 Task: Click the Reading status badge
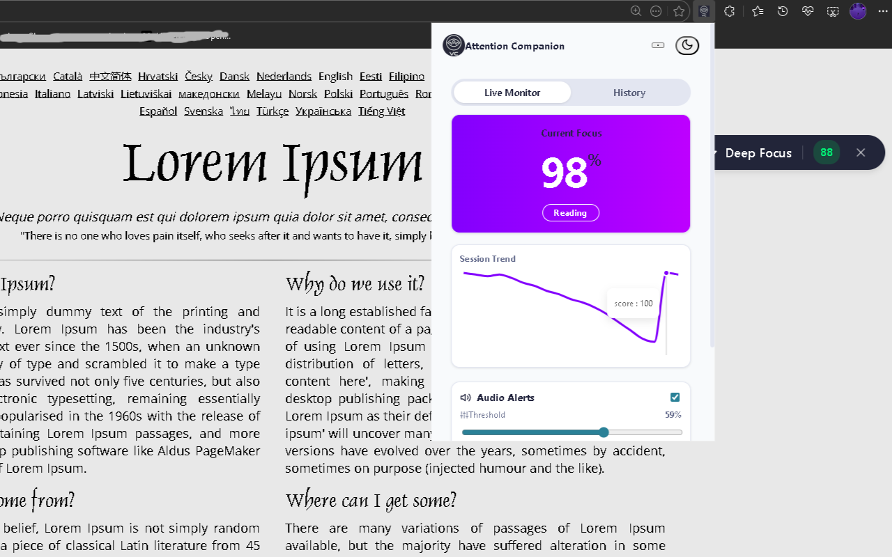pos(571,212)
